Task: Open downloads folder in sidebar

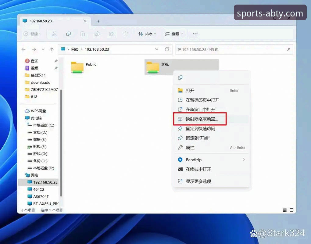Action: pos(38,82)
